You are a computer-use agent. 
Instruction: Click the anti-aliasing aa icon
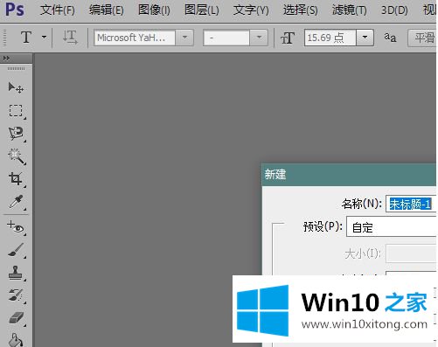click(x=390, y=38)
